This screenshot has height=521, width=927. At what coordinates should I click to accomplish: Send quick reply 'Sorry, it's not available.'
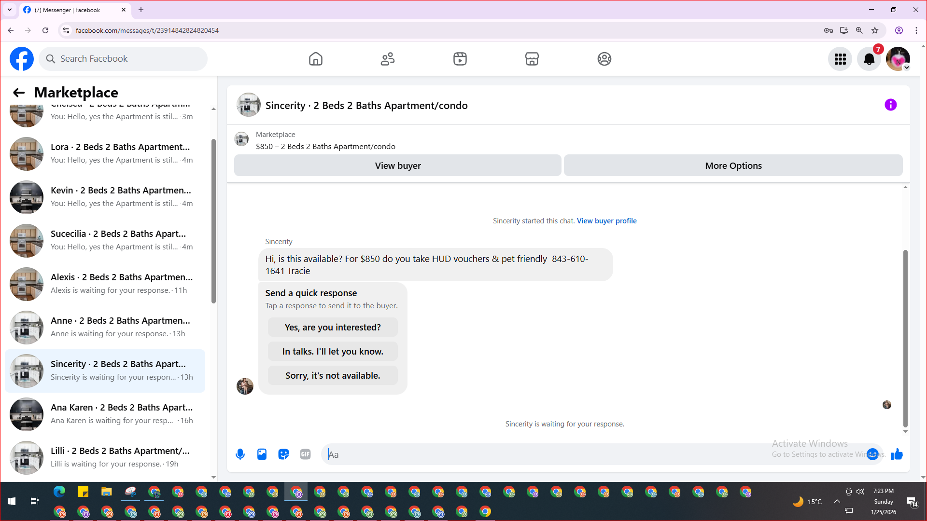tap(333, 375)
